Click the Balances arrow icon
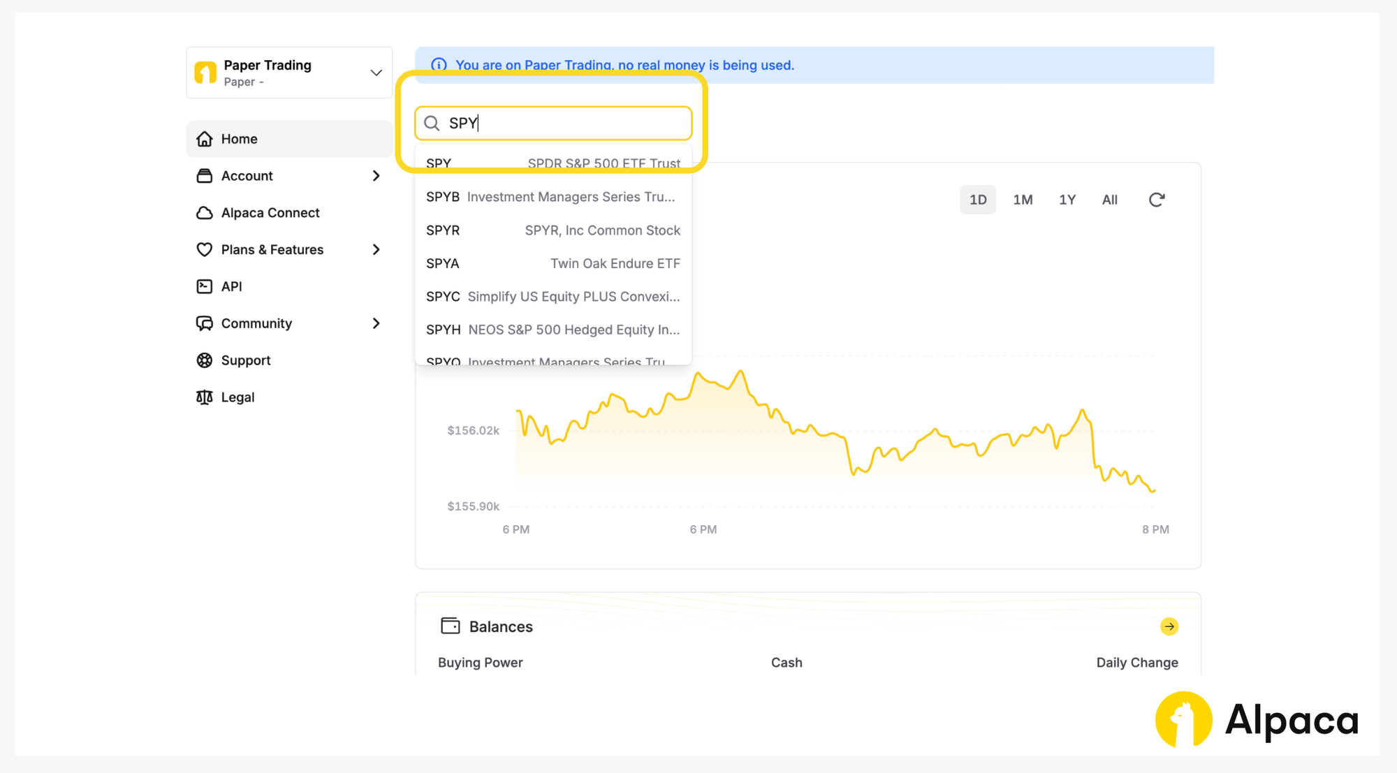The height and width of the screenshot is (773, 1397). click(1169, 626)
